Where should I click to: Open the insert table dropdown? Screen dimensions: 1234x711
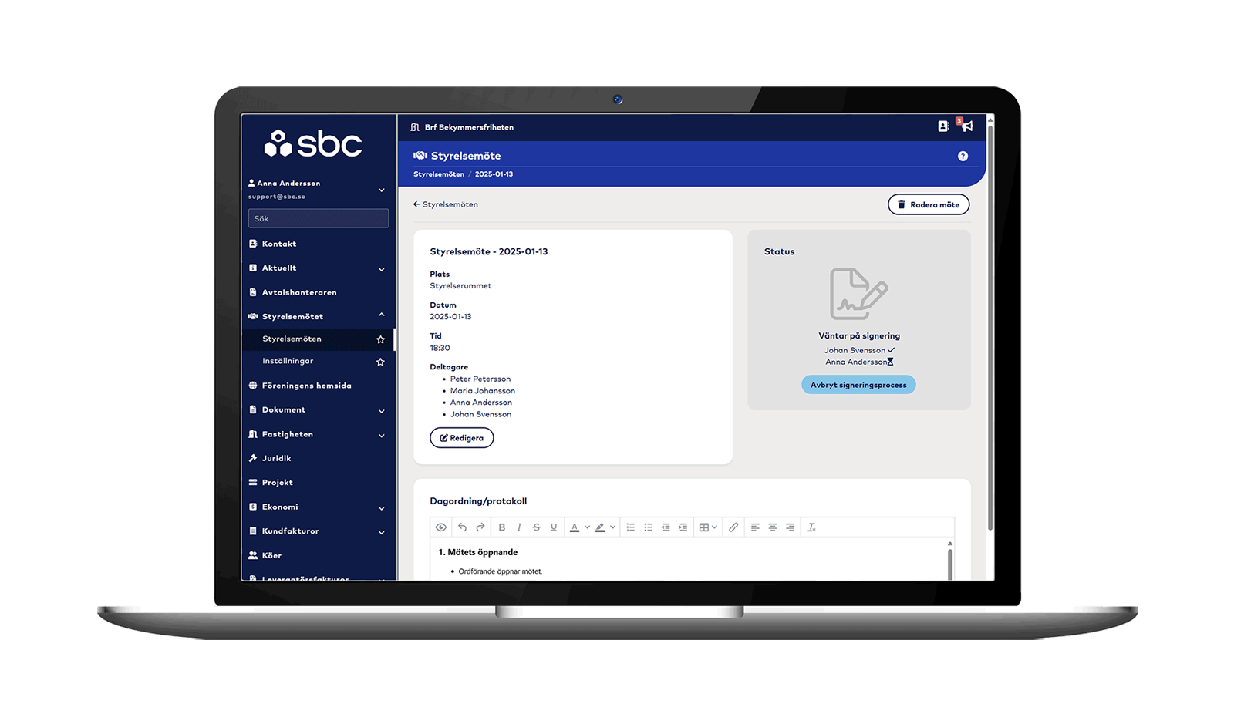coord(708,527)
